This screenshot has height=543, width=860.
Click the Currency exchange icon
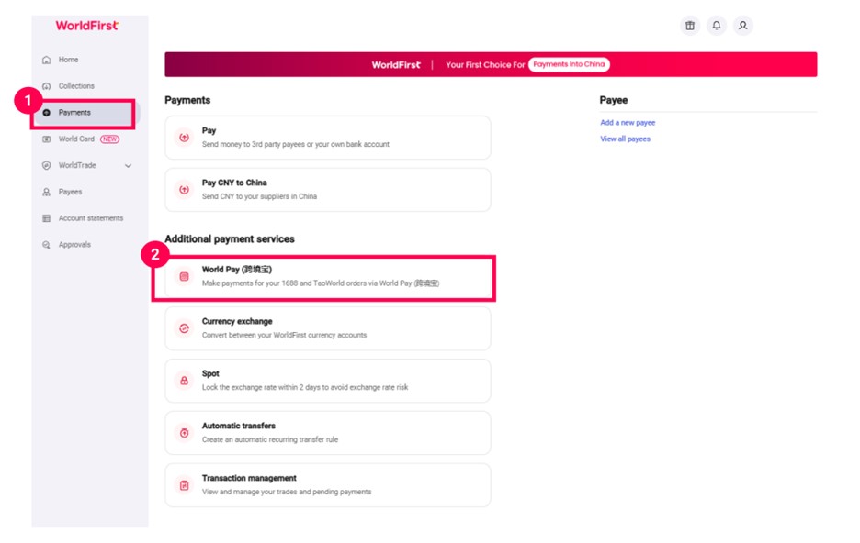pyautogui.click(x=184, y=328)
